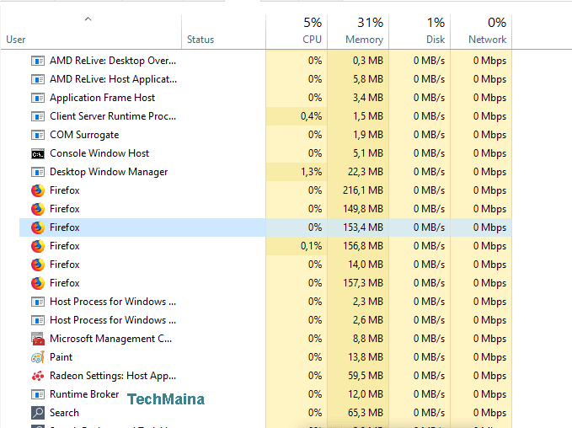Select the Search process name
This screenshot has height=428, width=572.
click(64, 413)
